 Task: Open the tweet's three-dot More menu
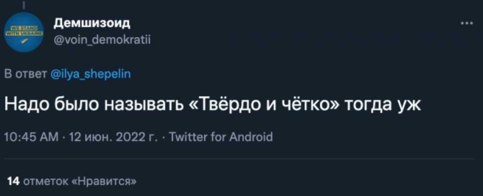465,23
